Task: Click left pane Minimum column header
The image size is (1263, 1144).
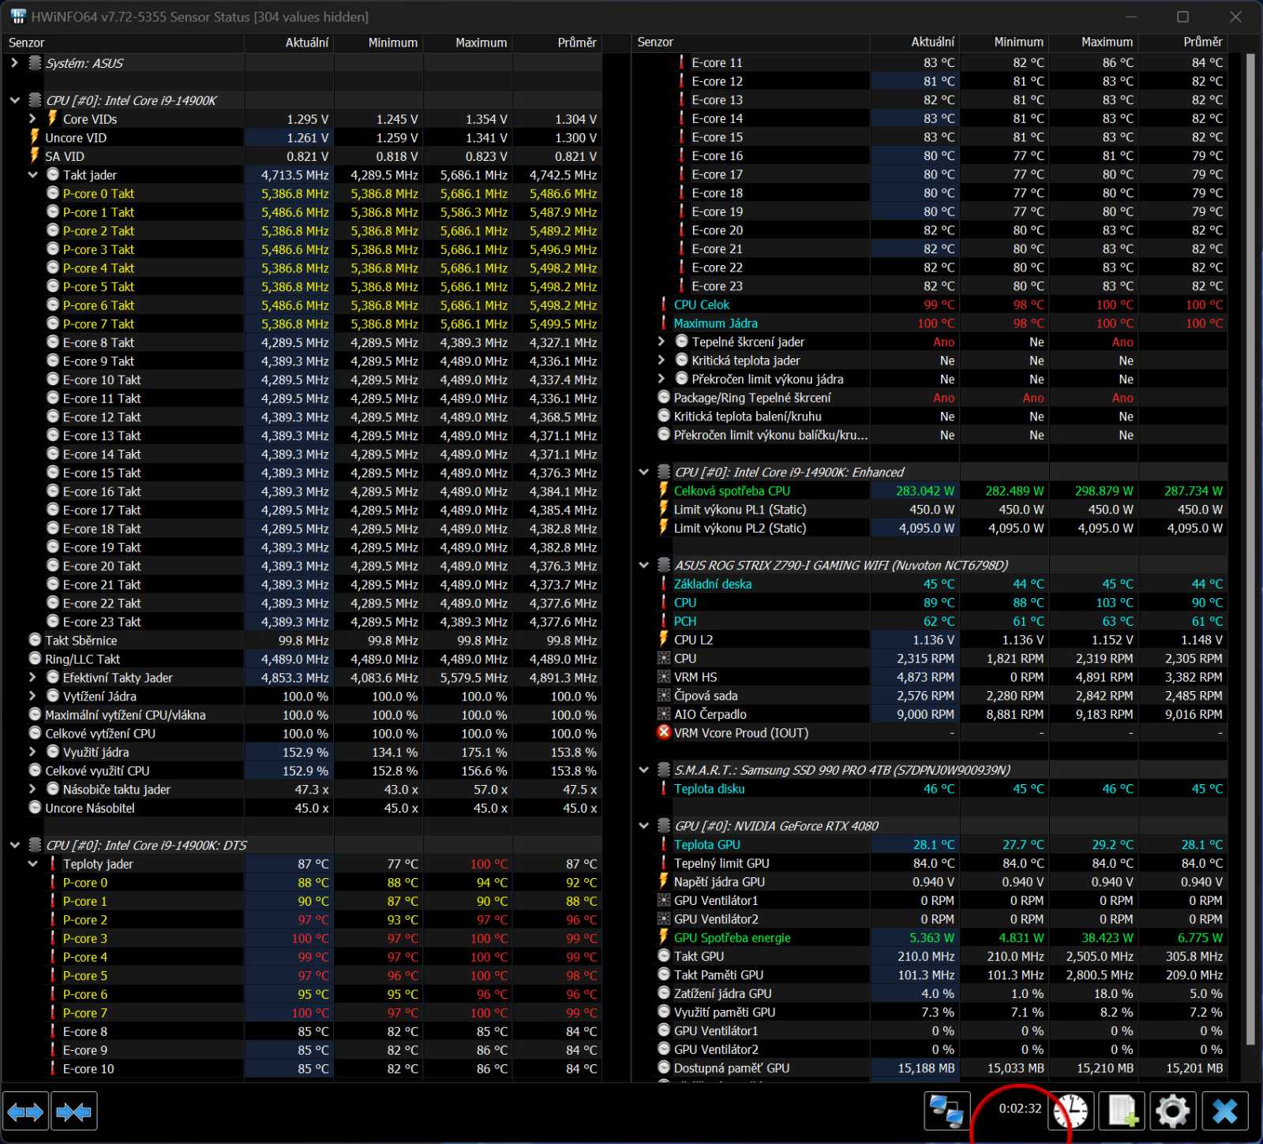Action: coord(378,43)
